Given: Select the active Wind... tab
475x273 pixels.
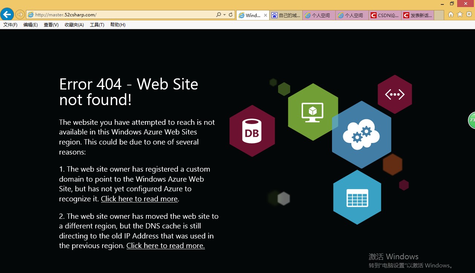Looking at the screenshot, I should pos(253,15).
